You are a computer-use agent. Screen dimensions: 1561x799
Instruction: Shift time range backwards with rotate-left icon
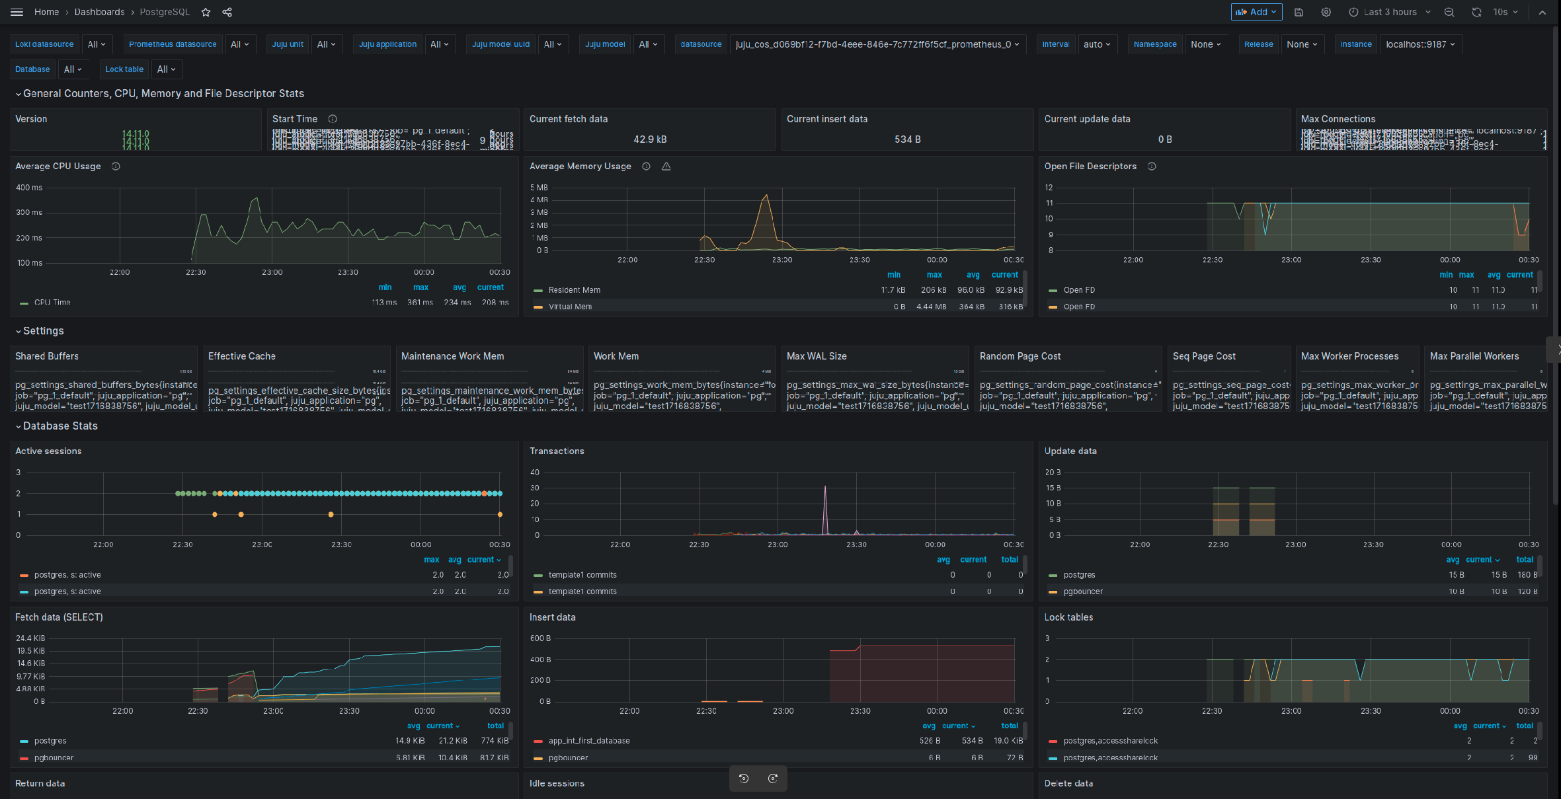coord(744,779)
